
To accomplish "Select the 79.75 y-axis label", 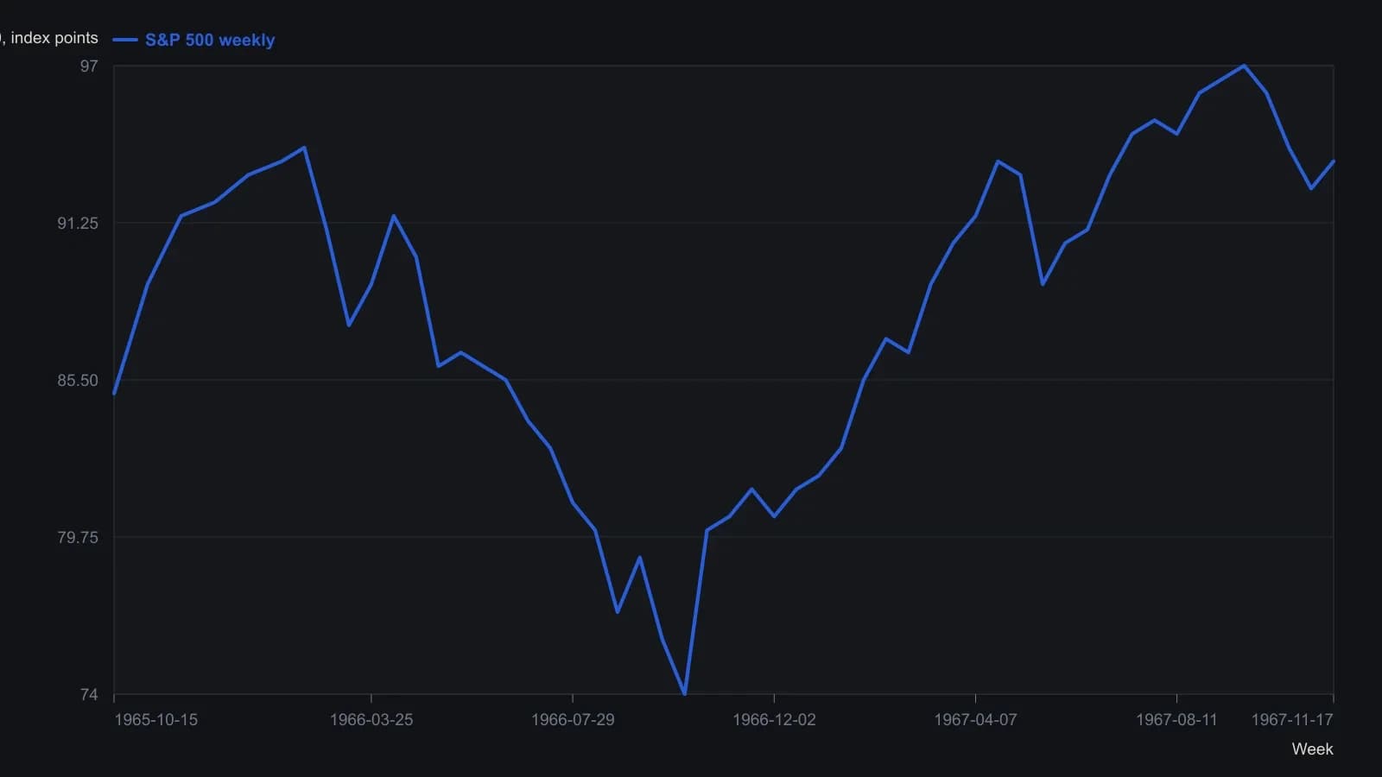I will tap(78, 538).
